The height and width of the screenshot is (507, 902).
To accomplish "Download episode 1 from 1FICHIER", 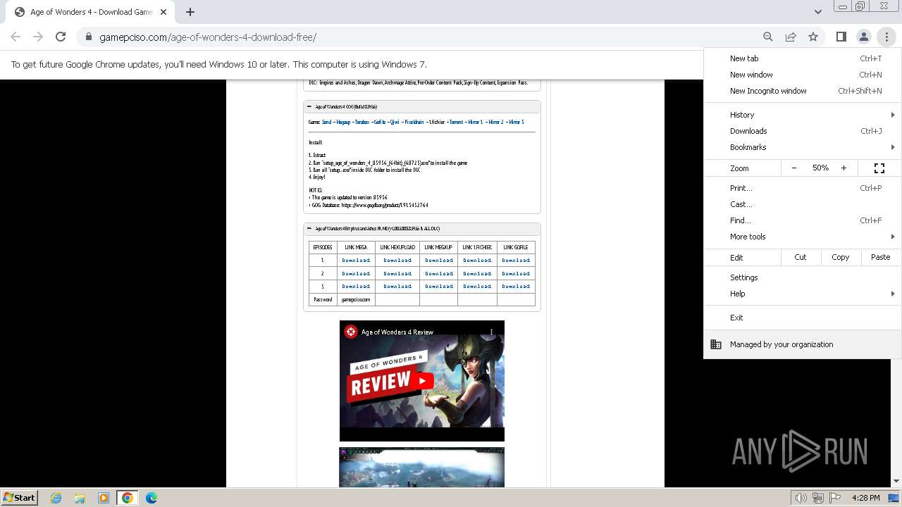I will (477, 261).
